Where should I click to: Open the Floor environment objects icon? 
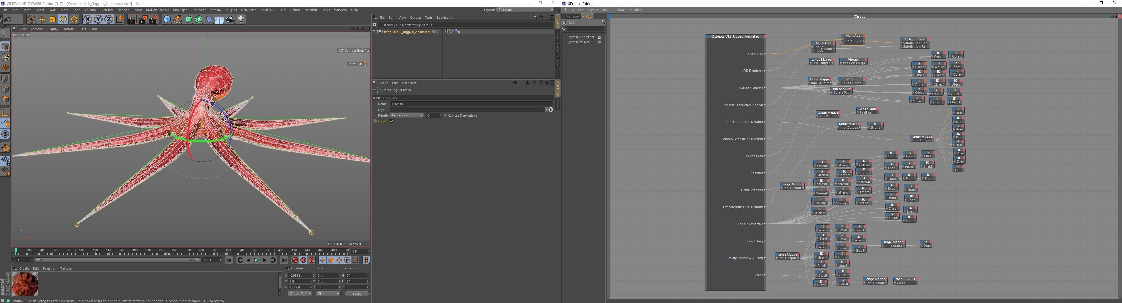[x=219, y=19]
